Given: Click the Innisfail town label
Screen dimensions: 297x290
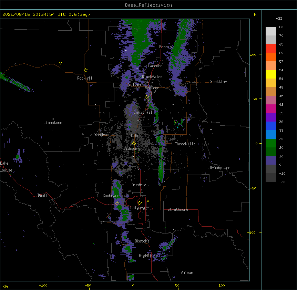Looking at the screenshot, I should click(143, 112).
